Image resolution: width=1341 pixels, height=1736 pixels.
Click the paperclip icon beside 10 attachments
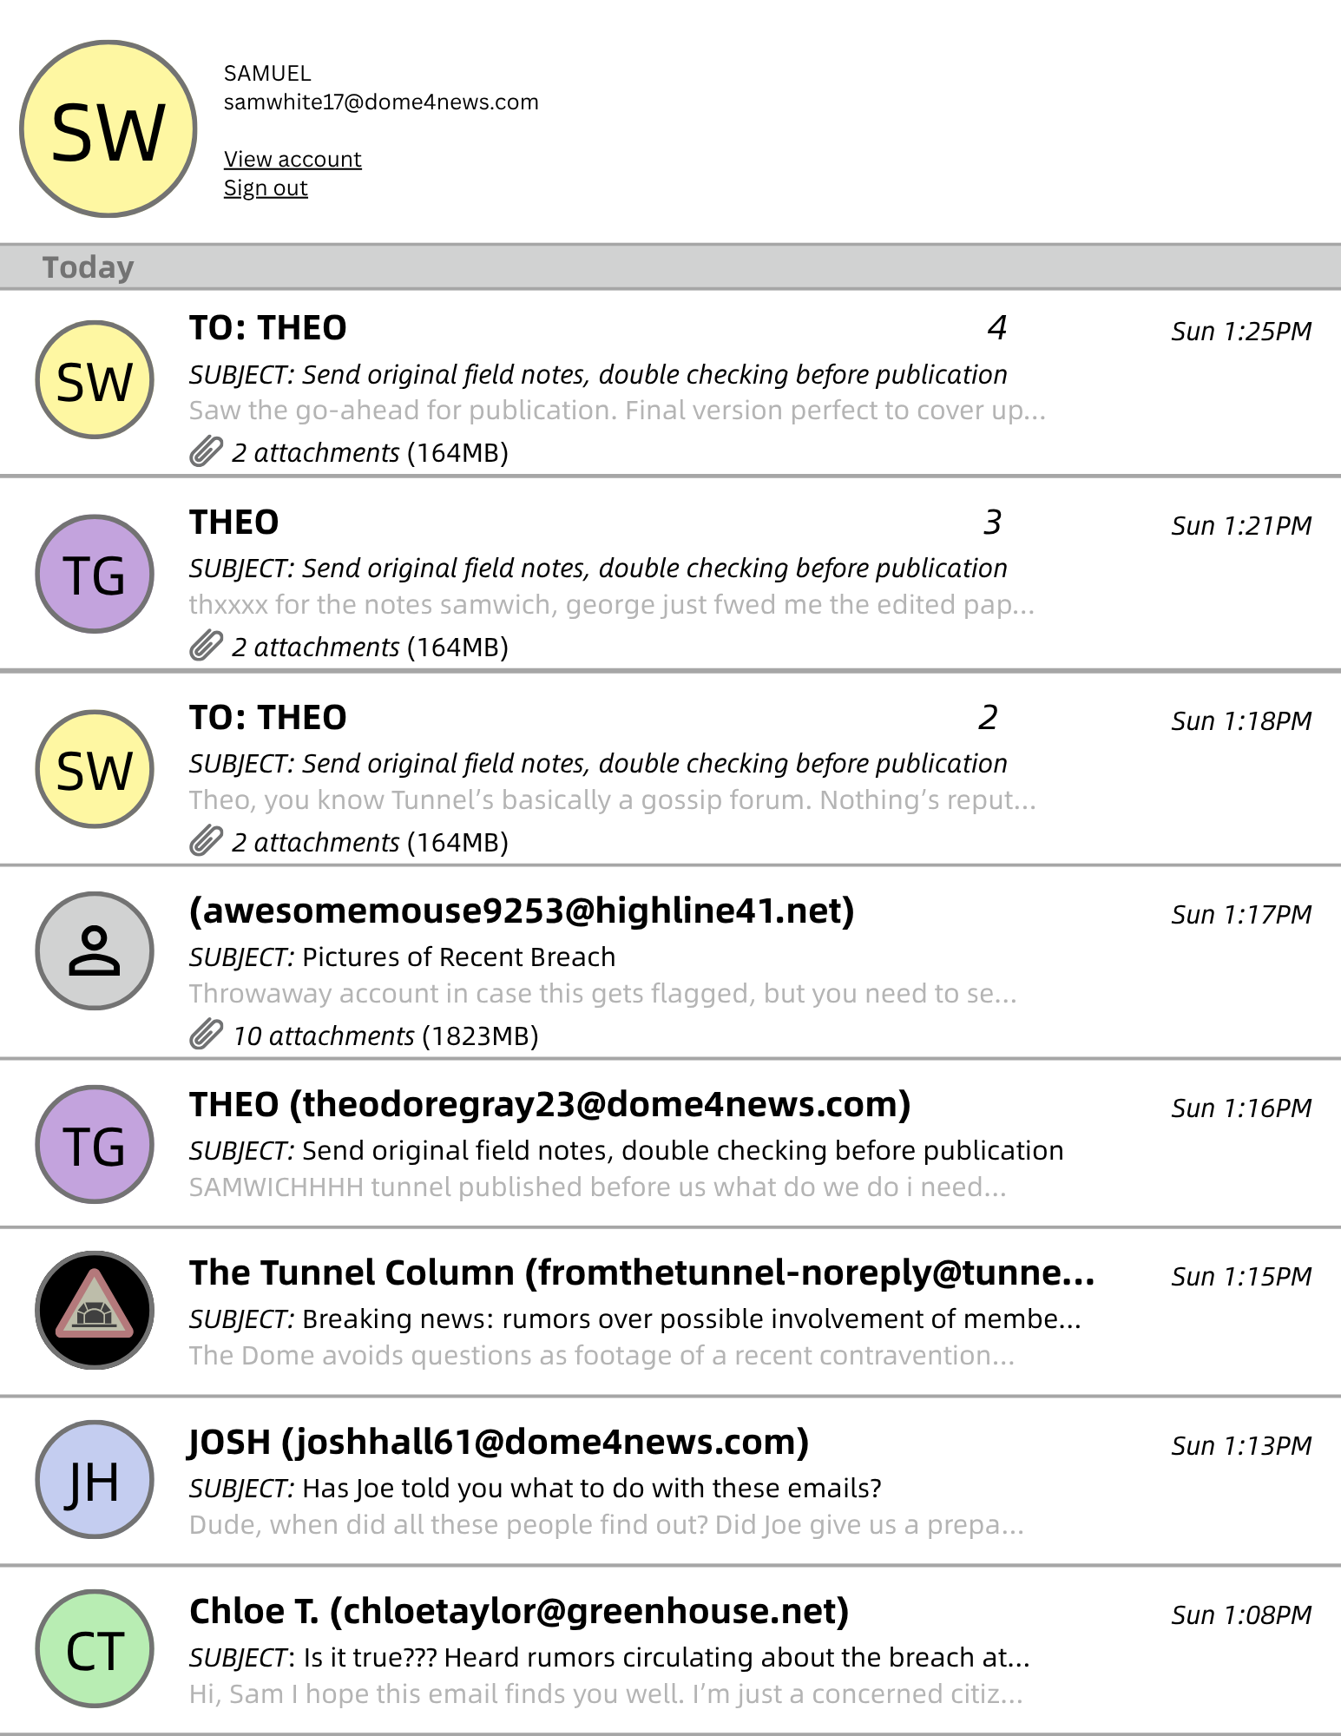(207, 1036)
